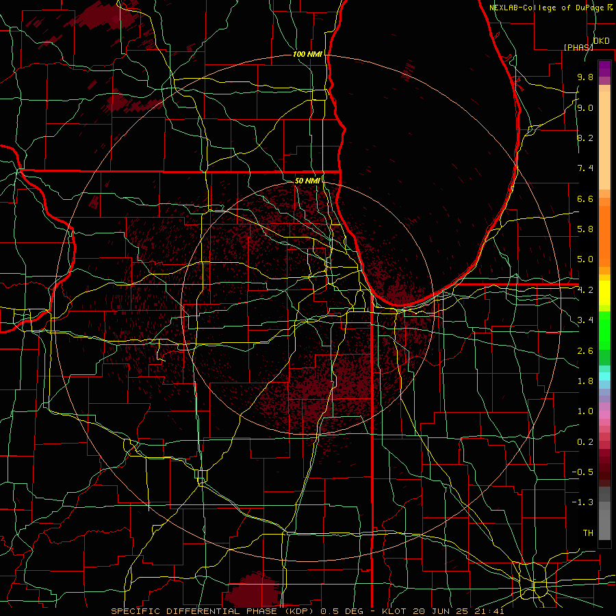Click the -0.5 scale value
The height and width of the screenshot is (616, 616).
coord(582,472)
